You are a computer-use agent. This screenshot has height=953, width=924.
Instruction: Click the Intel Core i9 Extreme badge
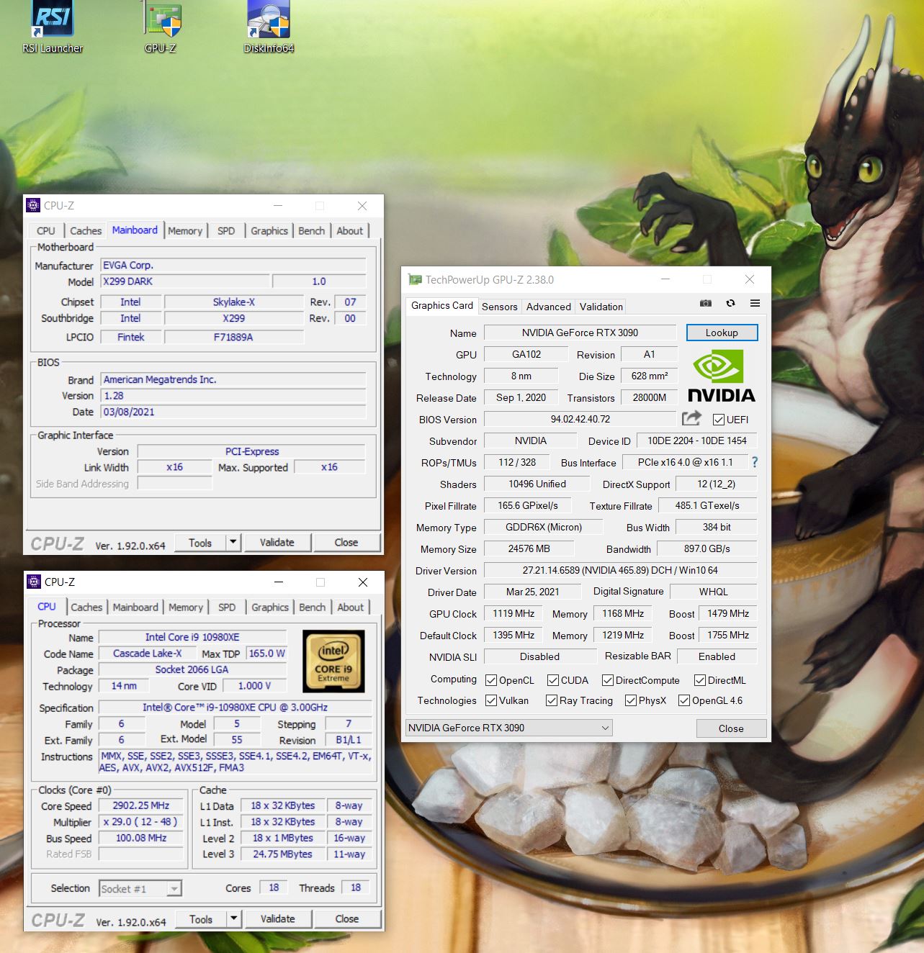[333, 661]
